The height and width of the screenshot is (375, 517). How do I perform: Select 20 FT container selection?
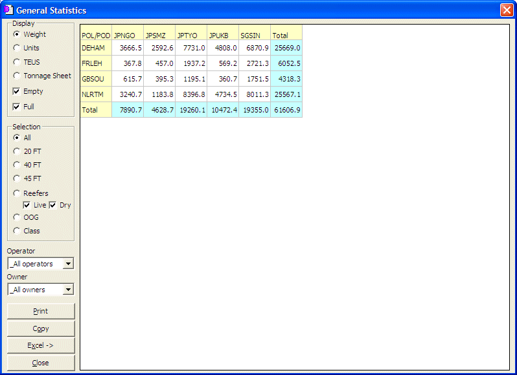coord(17,151)
